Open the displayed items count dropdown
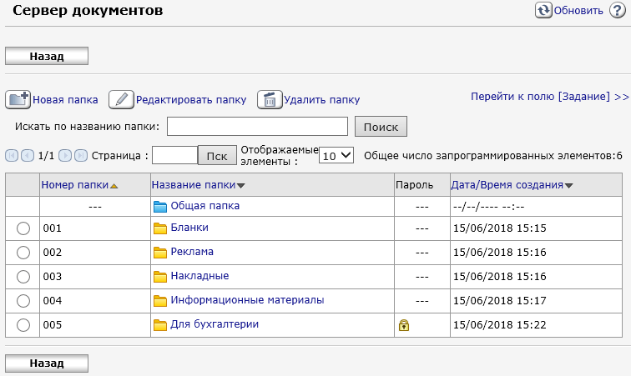 337,155
